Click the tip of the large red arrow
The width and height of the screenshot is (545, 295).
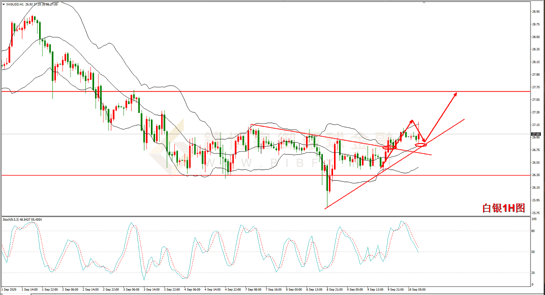tap(456, 93)
